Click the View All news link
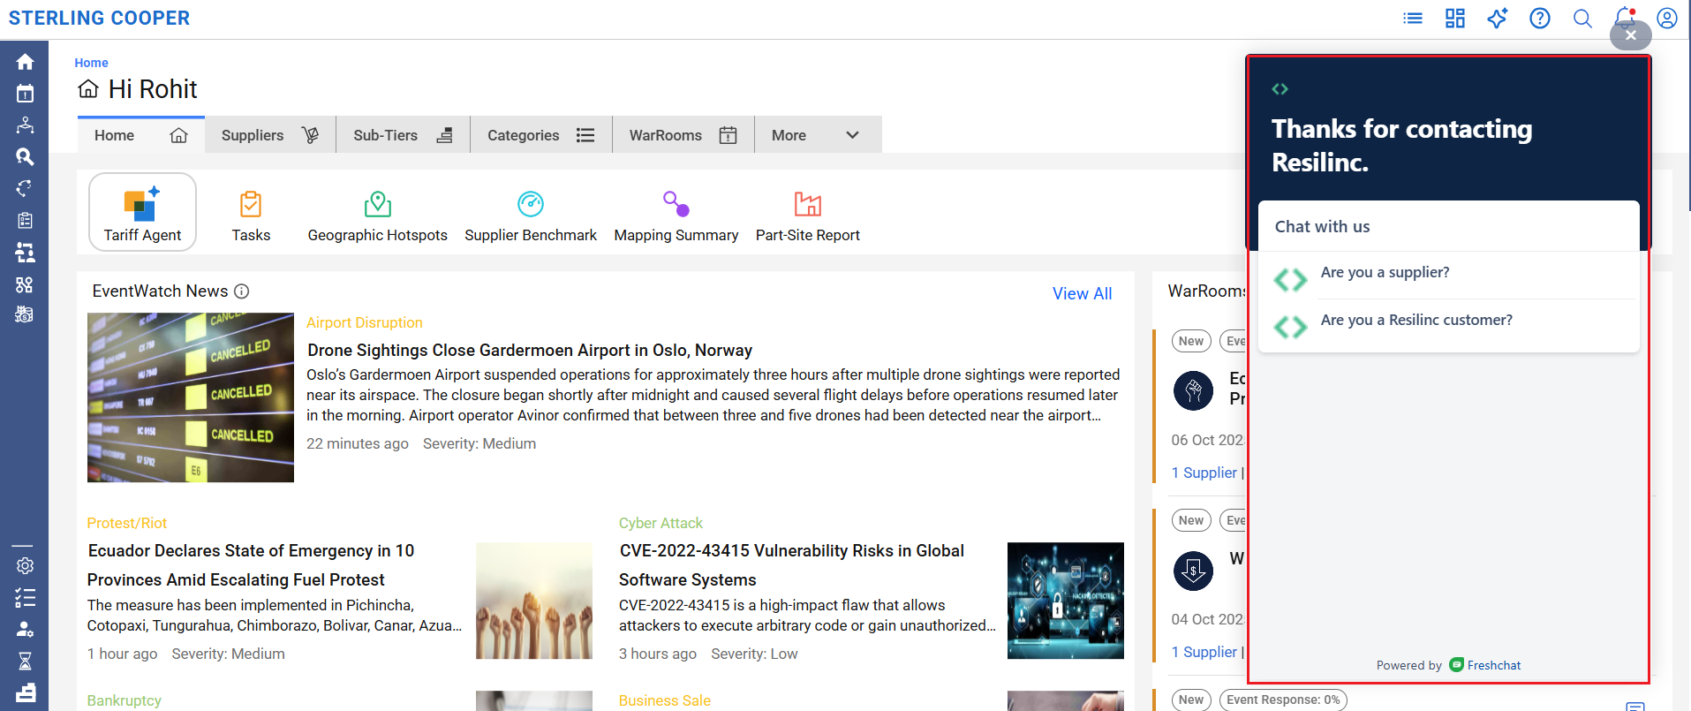The height and width of the screenshot is (711, 1691). pyautogui.click(x=1082, y=294)
